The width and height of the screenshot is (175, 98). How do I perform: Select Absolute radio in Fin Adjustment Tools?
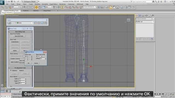[x=11, y=71]
